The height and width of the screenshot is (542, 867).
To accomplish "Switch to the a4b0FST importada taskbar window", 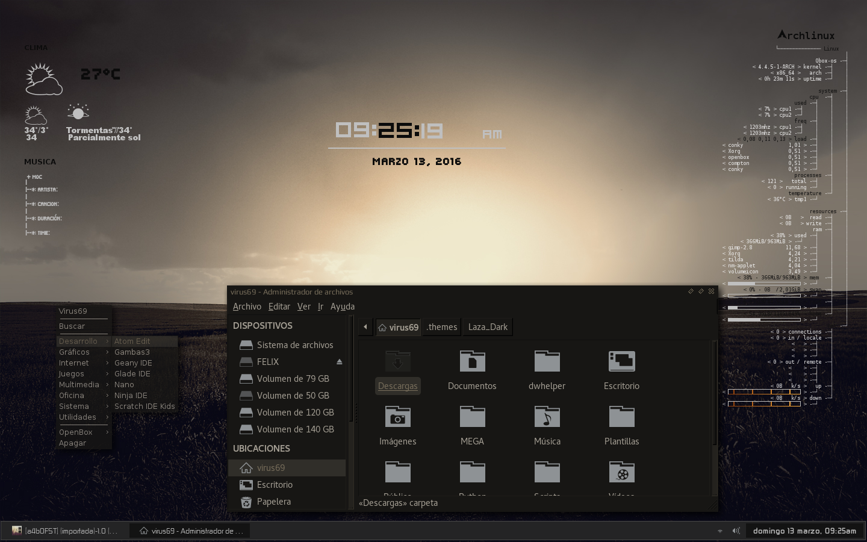I will point(66,531).
